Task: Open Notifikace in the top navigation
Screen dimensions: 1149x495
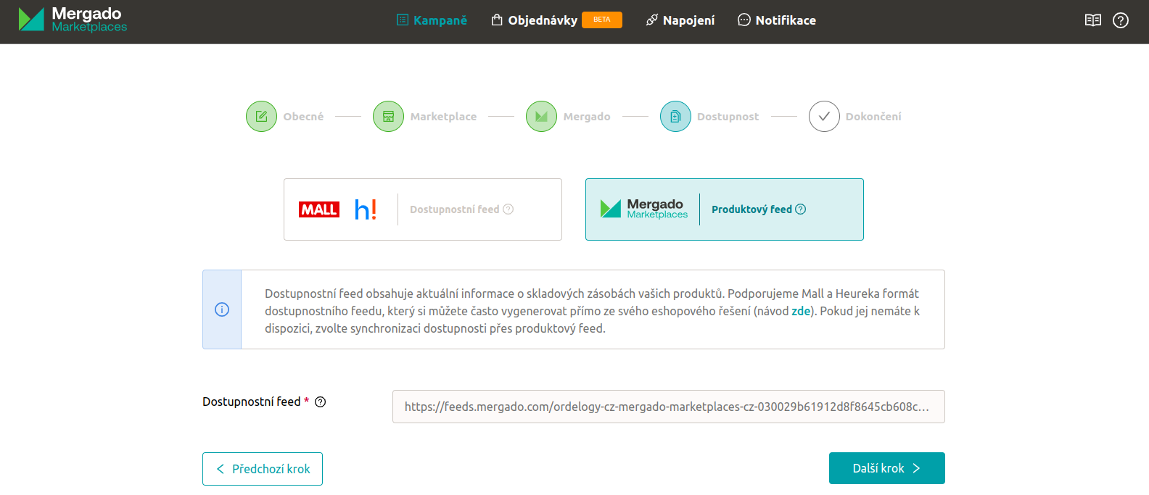Action: (x=776, y=20)
